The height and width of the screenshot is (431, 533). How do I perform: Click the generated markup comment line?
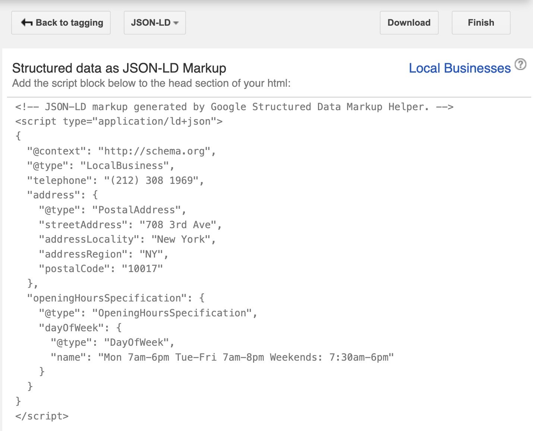234,106
